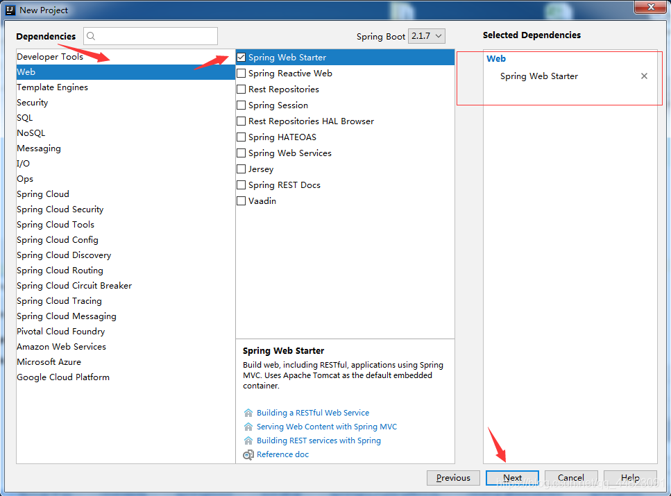Toggle the Spring Web Services checkbox

(241, 153)
